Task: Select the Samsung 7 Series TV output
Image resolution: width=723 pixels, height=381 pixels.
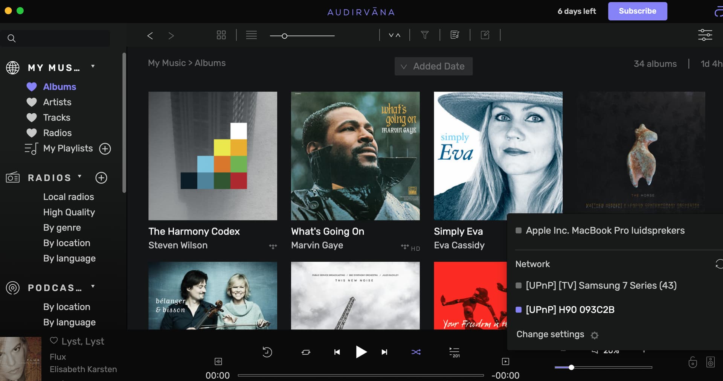Action: click(601, 286)
